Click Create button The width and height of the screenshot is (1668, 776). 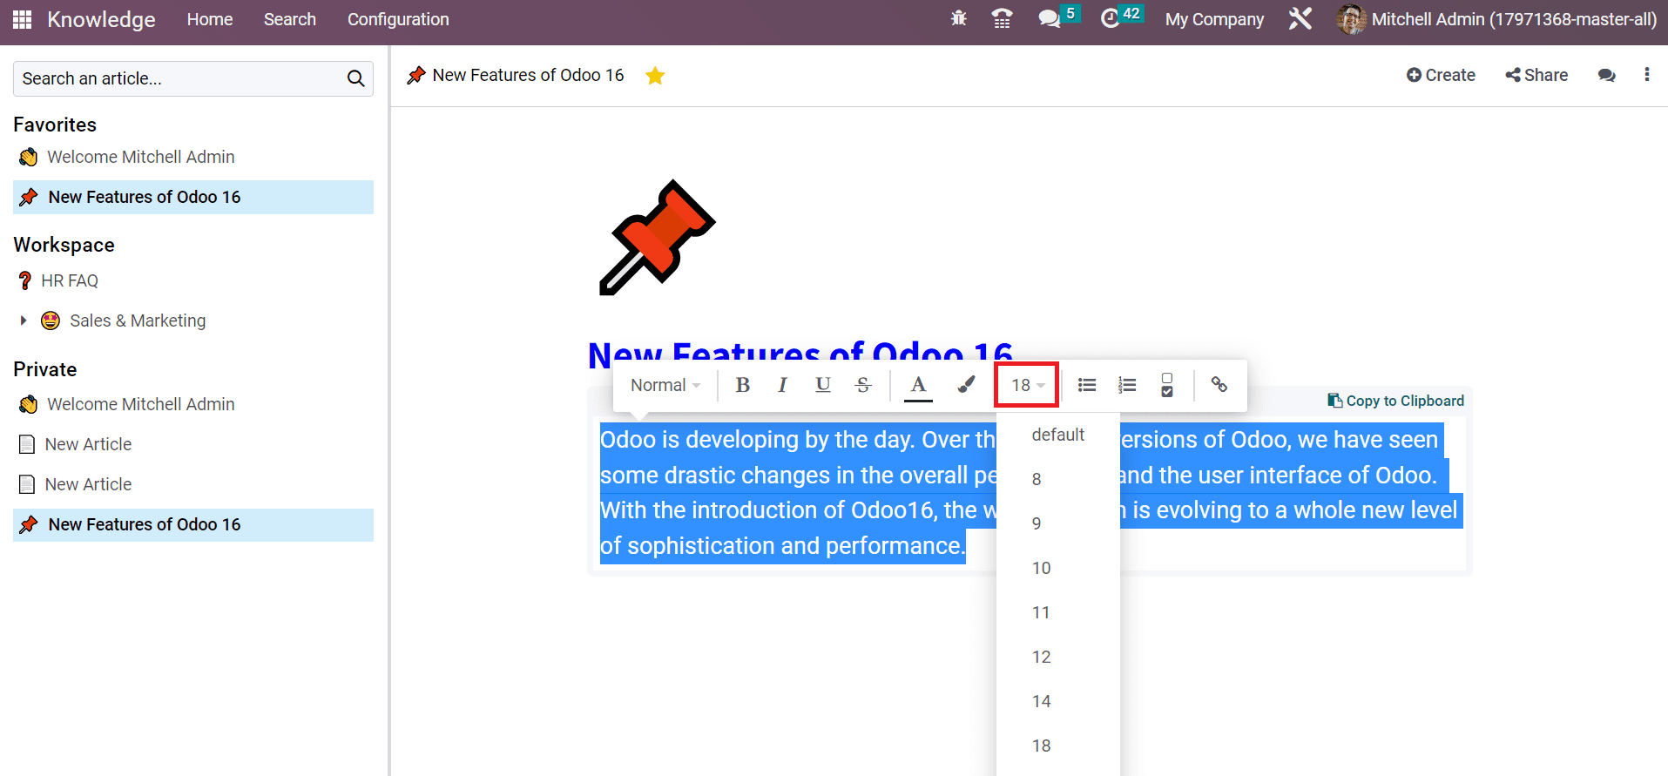click(x=1441, y=75)
